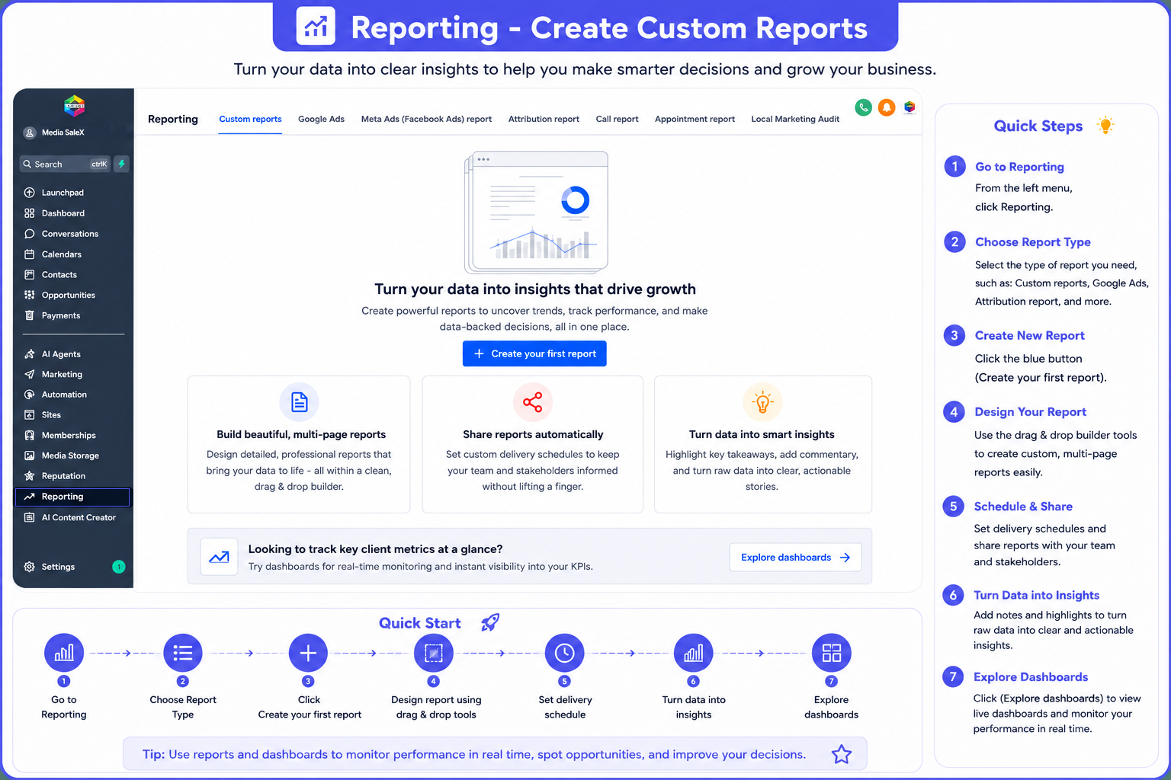Click the heading "Turn your data into insights that drive growth"
Viewport: 1171px width, 780px height.
535,289
